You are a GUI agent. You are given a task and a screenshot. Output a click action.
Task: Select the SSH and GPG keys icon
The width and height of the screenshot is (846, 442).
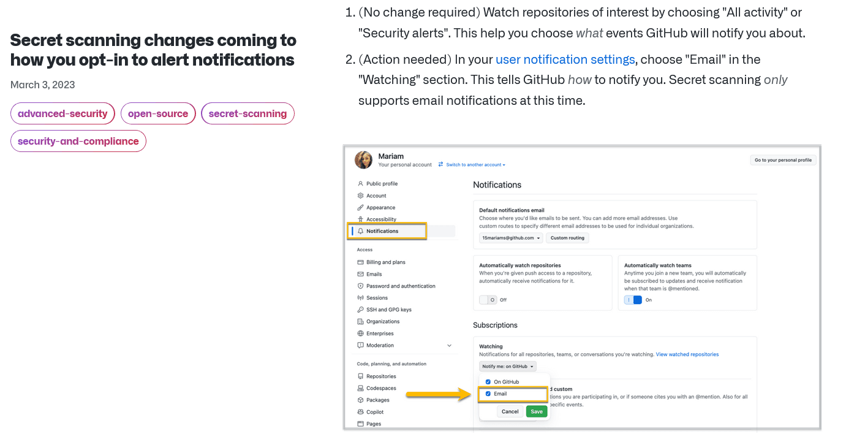pos(361,310)
